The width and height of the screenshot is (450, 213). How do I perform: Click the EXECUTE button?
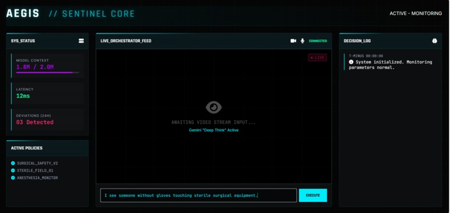[313, 195]
